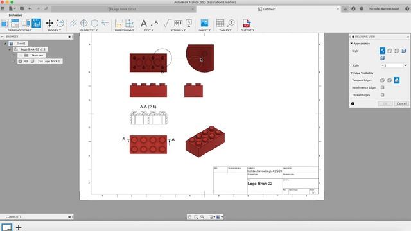Open the Symbols dropdown menu

(178, 30)
